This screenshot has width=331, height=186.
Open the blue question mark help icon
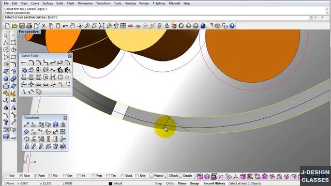coord(232,26)
